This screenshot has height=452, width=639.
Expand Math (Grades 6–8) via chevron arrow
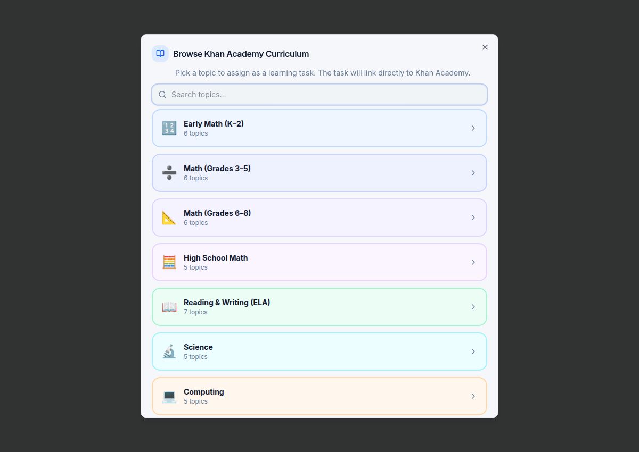pos(473,217)
